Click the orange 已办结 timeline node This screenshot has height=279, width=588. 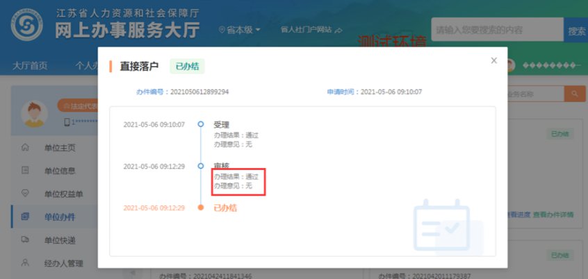point(201,208)
